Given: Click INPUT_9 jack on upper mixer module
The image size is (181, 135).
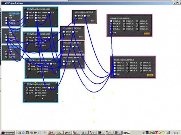Looking at the screenshot, I should pos(137,21).
